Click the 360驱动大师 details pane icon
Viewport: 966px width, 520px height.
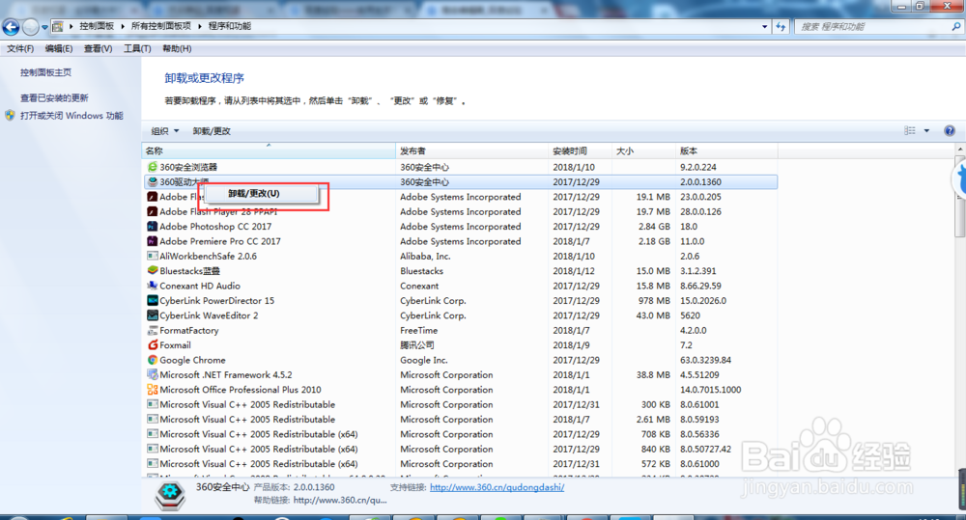coord(170,495)
